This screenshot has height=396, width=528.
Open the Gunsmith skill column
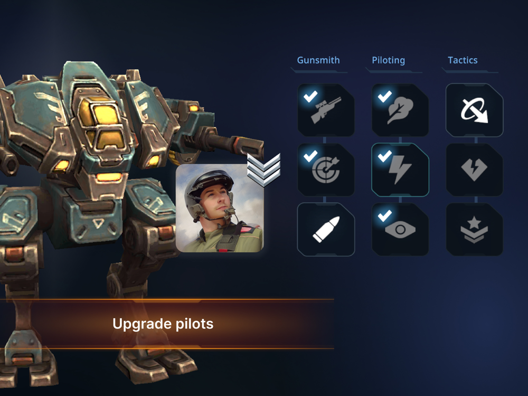pos(318,60)
